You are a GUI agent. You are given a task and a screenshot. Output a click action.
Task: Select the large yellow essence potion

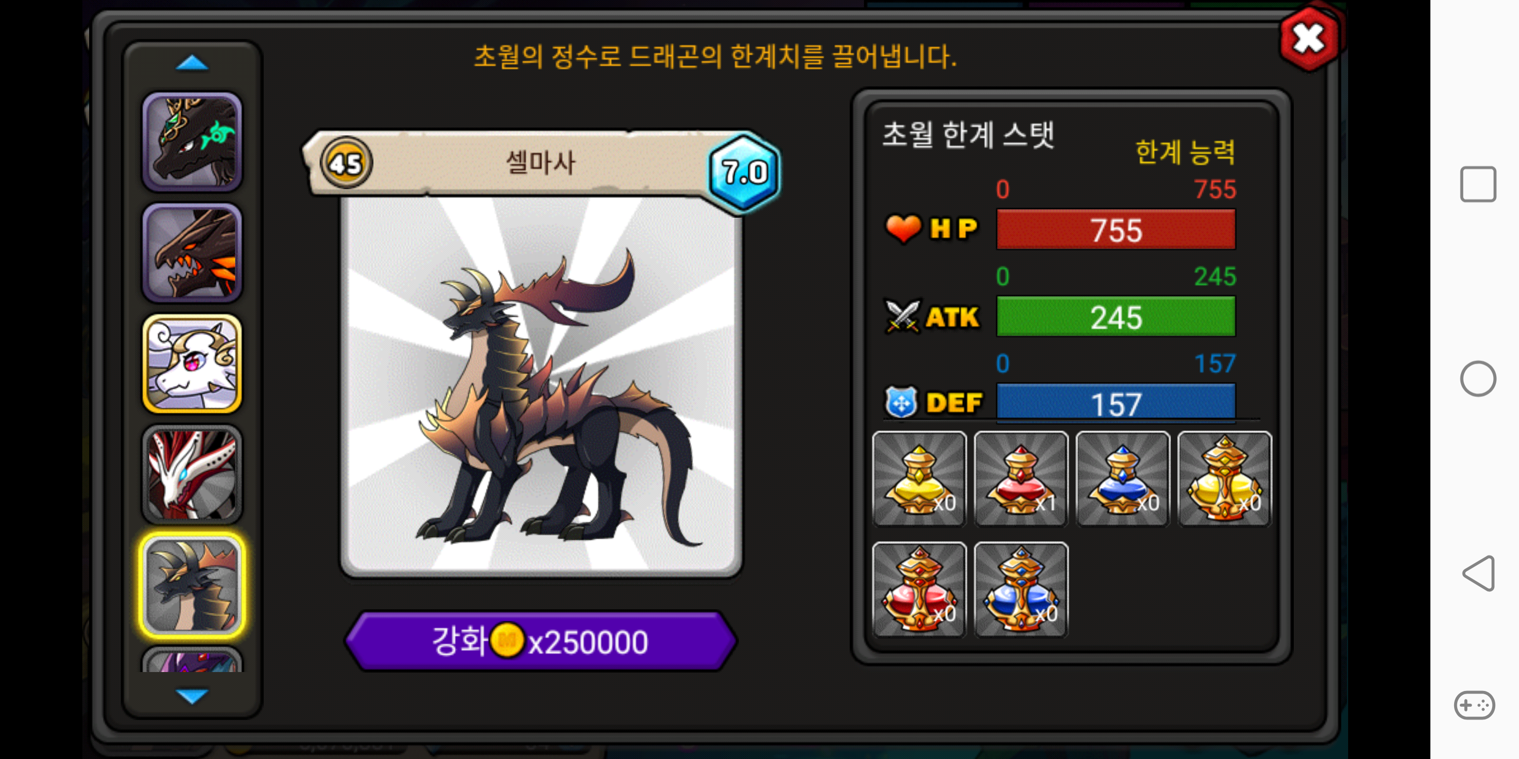point(1225,479)
